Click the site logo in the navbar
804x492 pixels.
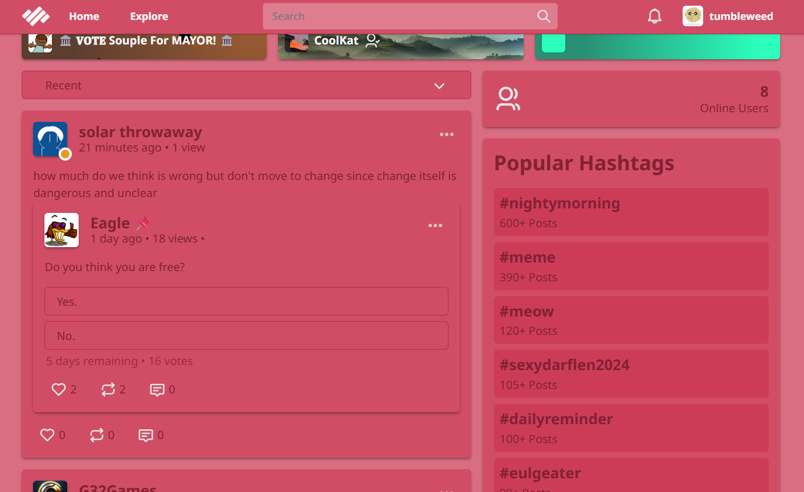[x=36, y=17]
